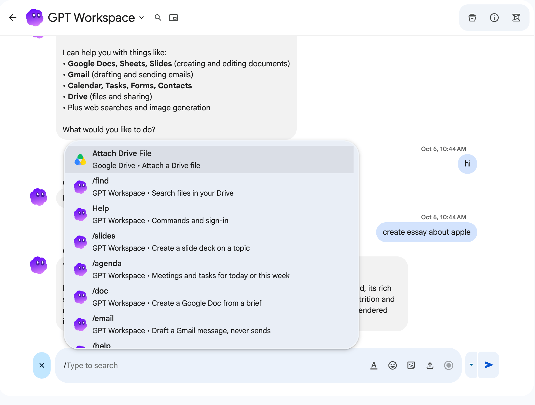Screen dimensions: 535x405
Task: Upload a file to the chat
Action: 430,365
